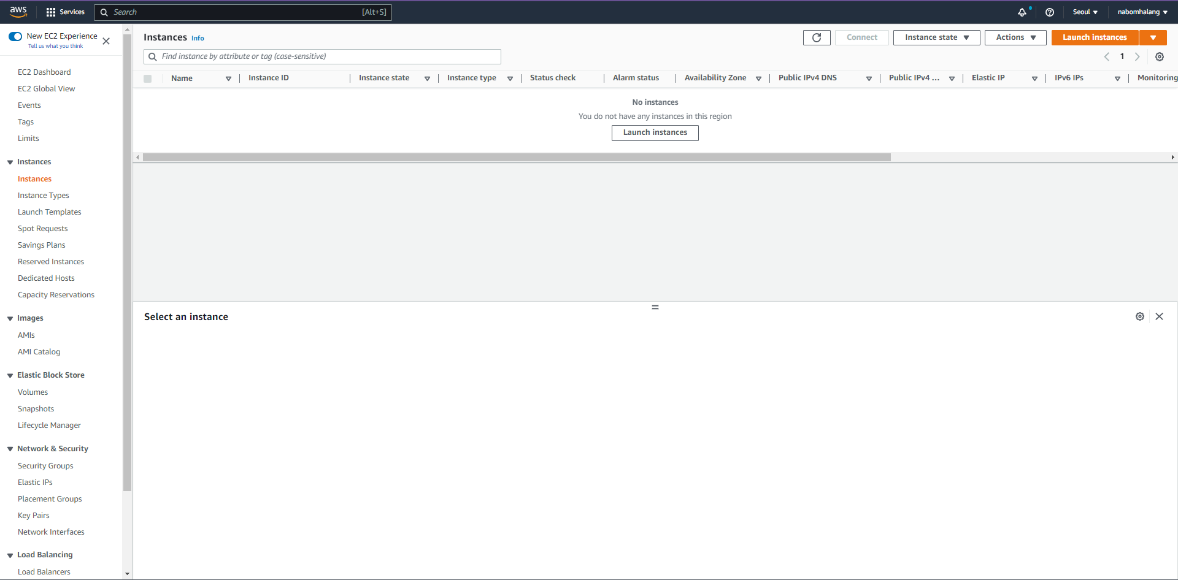
Task: Open Lifecycle Manager page
Action: tap(49, 425)
